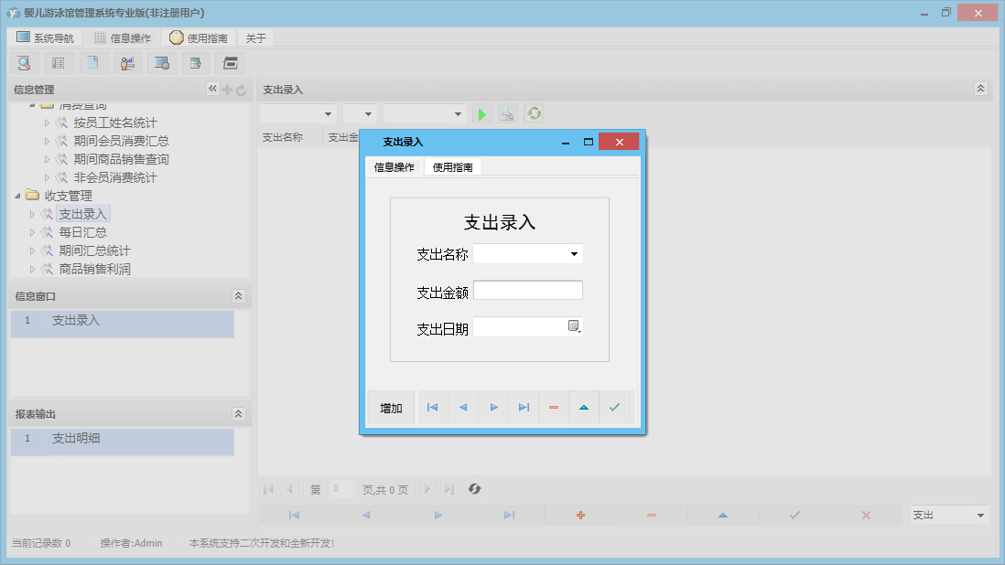Click the blank document icon on the toolbar
Screen dimensions: 1005x565
tap(92, 62)
